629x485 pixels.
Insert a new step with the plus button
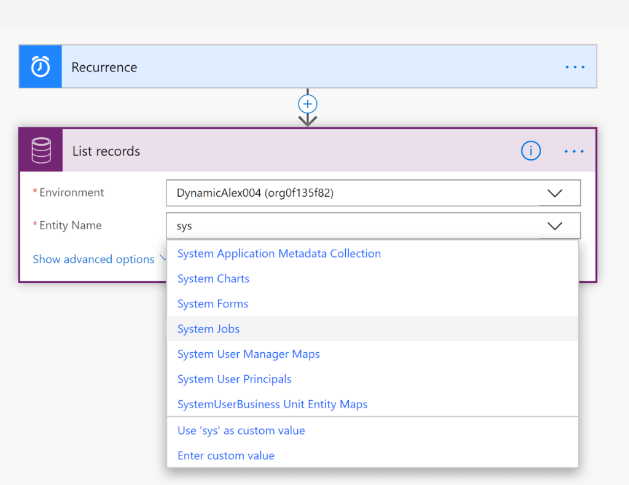(x=308, y=103)
